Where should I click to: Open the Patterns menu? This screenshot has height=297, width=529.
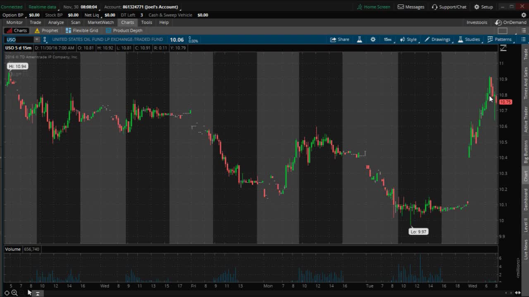click(500, 40)
